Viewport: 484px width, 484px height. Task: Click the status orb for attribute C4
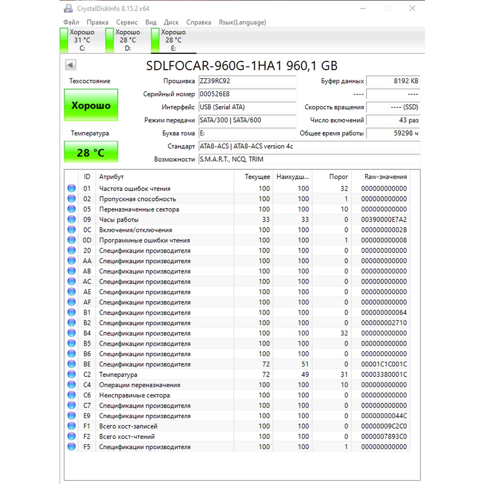coord(71,385)
